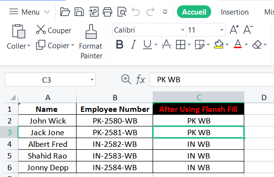Click the fx insert function icon
Viewport: 274px width, 177px height.
coord(140,79)
